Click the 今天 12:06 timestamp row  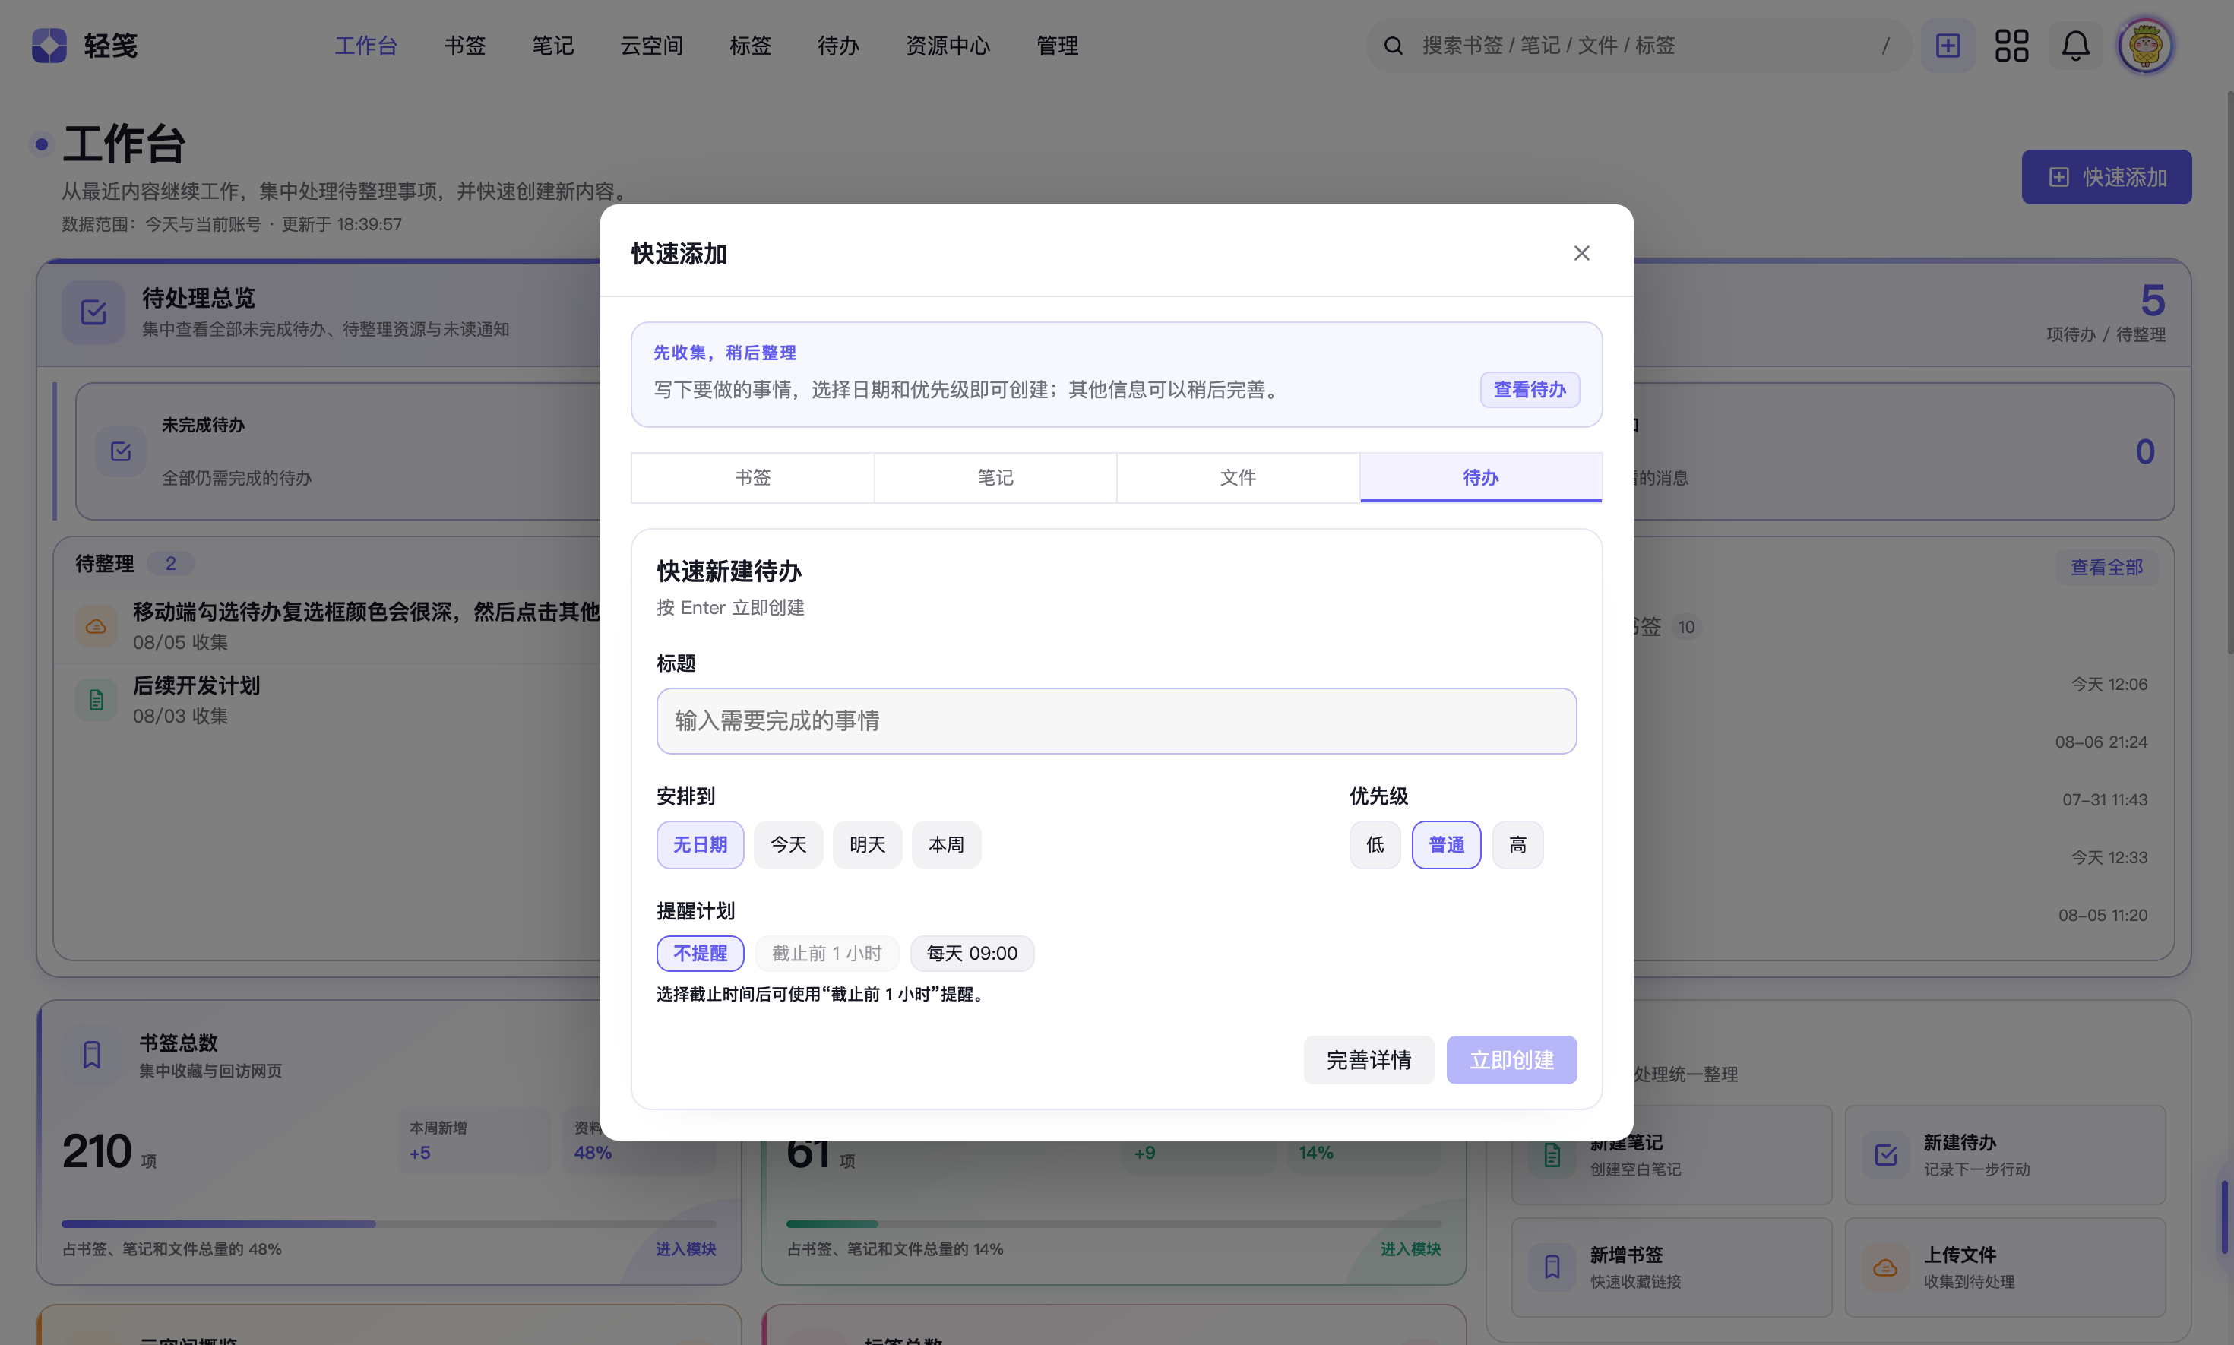point(2109,685)
